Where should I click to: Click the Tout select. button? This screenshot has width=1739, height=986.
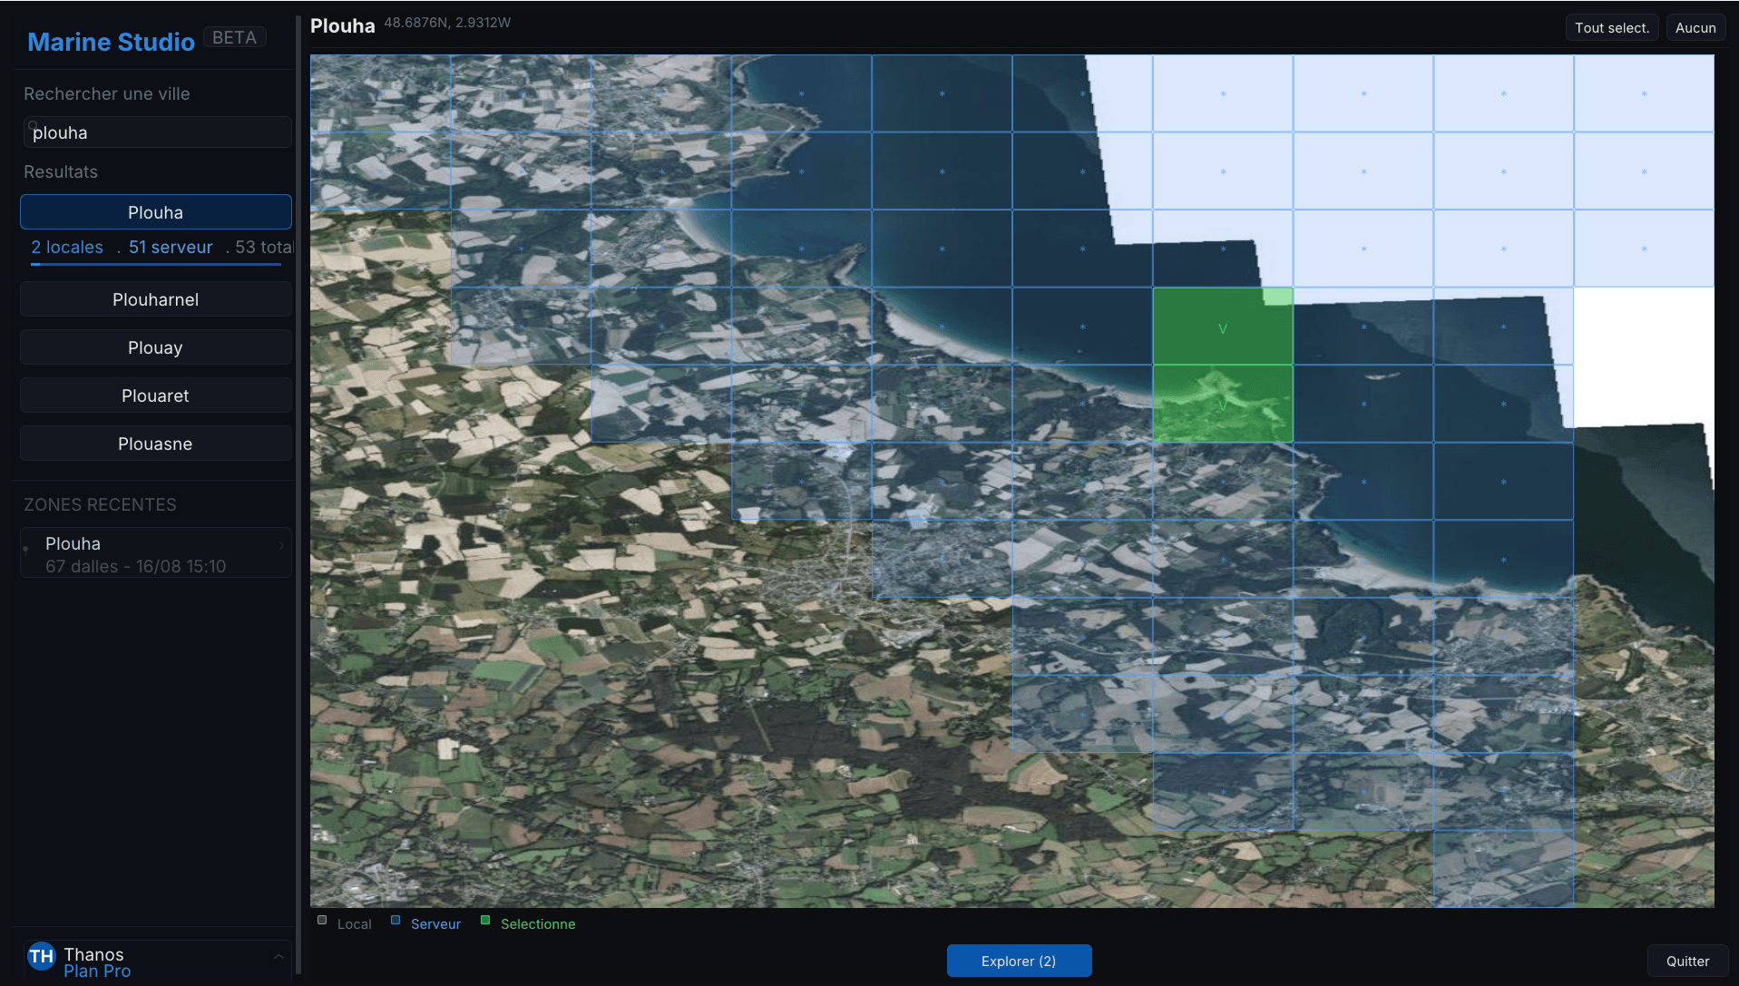(1611, 28)
